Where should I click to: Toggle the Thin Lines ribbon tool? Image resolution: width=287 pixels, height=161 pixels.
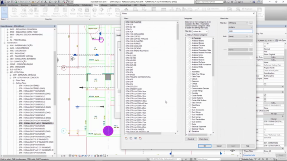coord(36,12)
